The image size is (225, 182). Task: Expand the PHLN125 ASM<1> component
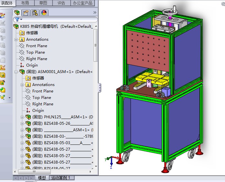[22, 117]
